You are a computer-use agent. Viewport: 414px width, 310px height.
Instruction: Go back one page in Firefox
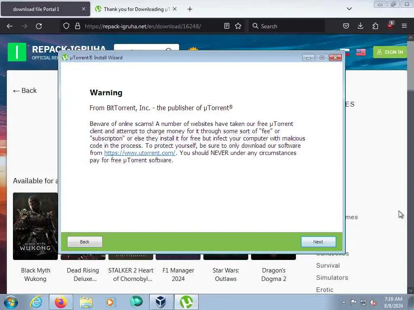10,26
